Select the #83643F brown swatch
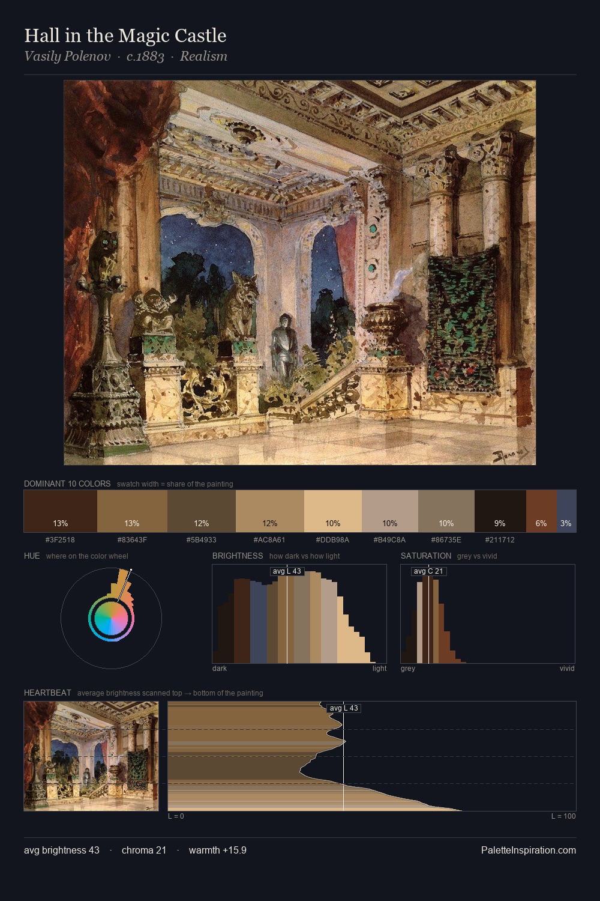The width and height of the screenshot is (600, 901). coord(132,511)
